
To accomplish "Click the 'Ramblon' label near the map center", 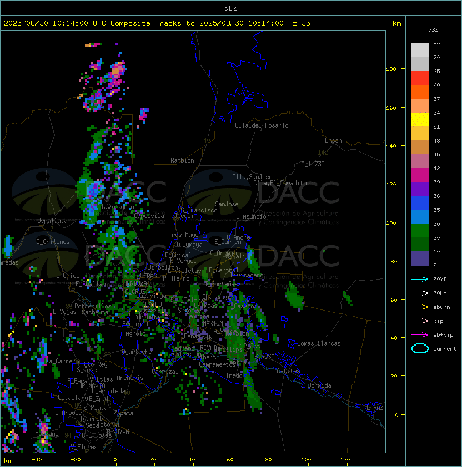I will coord(182,160).
